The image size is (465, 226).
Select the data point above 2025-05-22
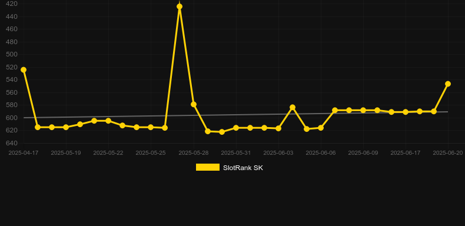click(108, 121)
